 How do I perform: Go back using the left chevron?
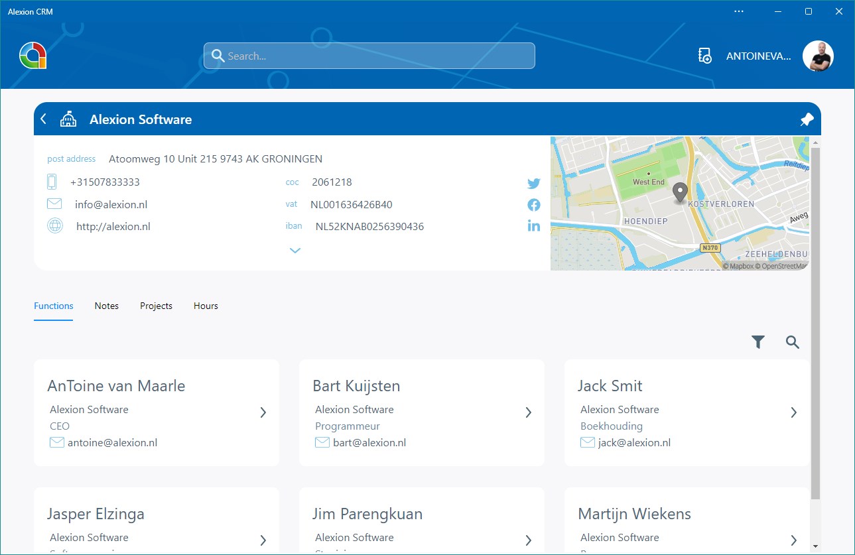coord(44,119)
